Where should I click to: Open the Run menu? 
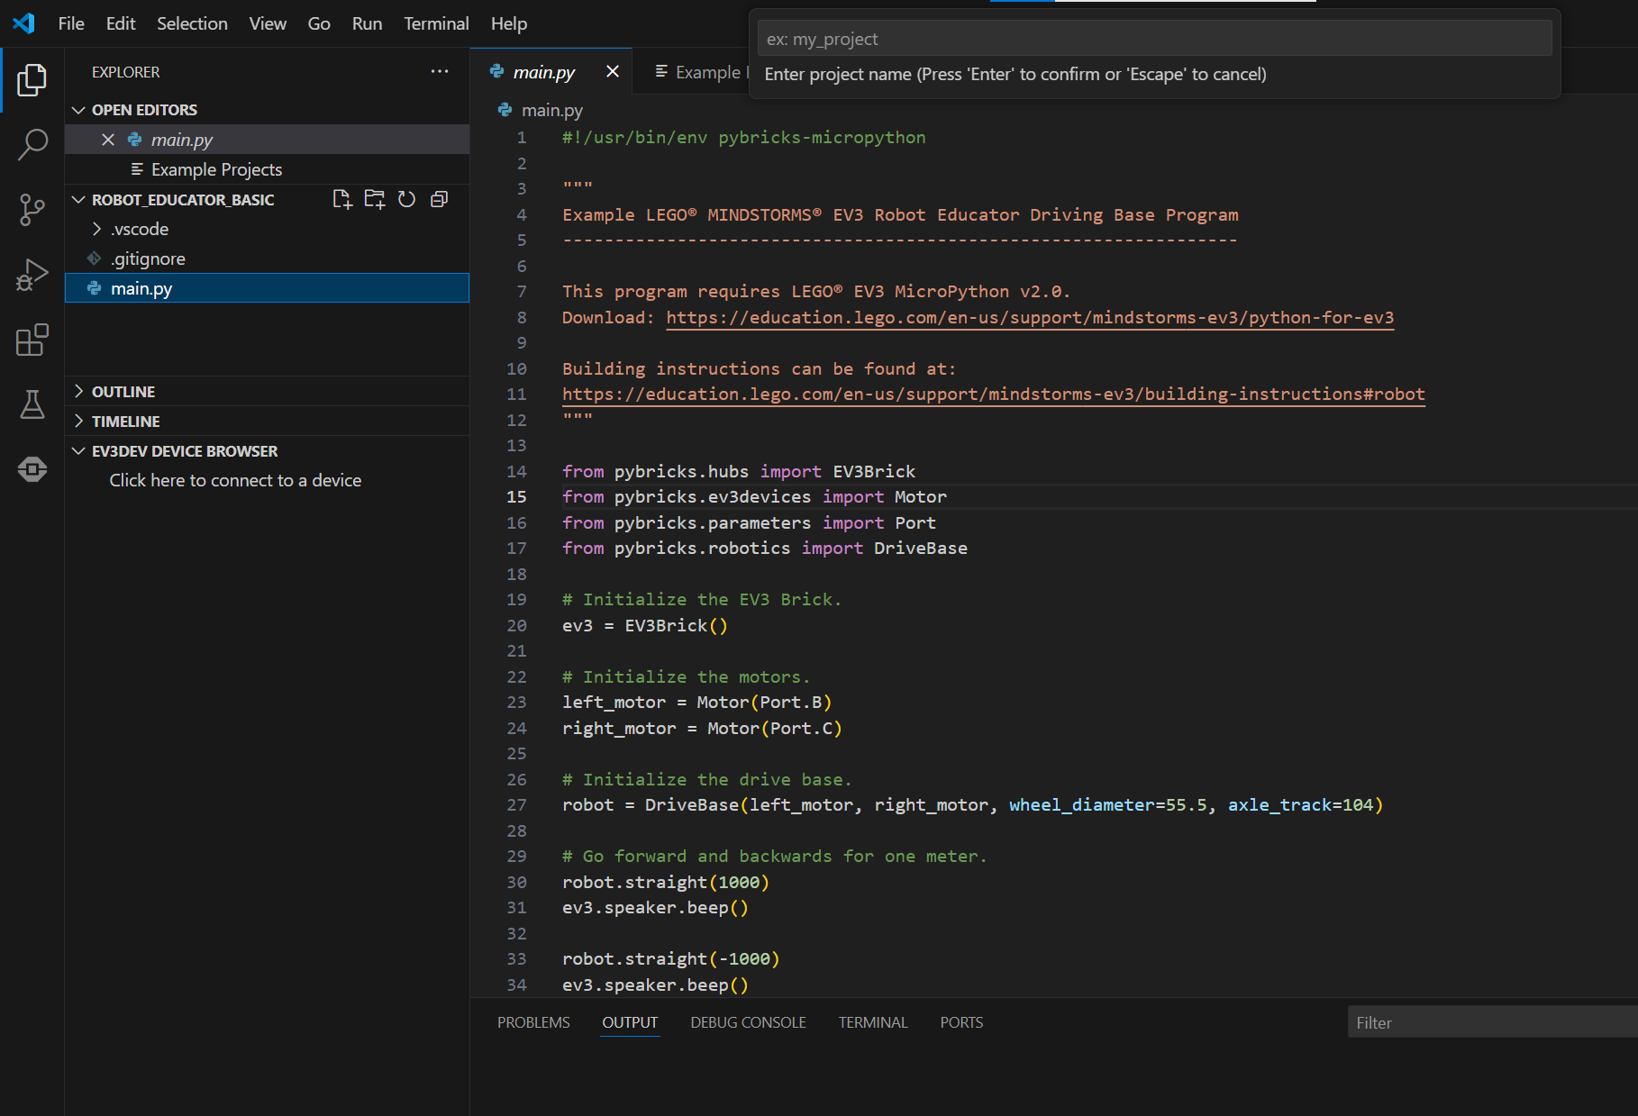(367, 23)
